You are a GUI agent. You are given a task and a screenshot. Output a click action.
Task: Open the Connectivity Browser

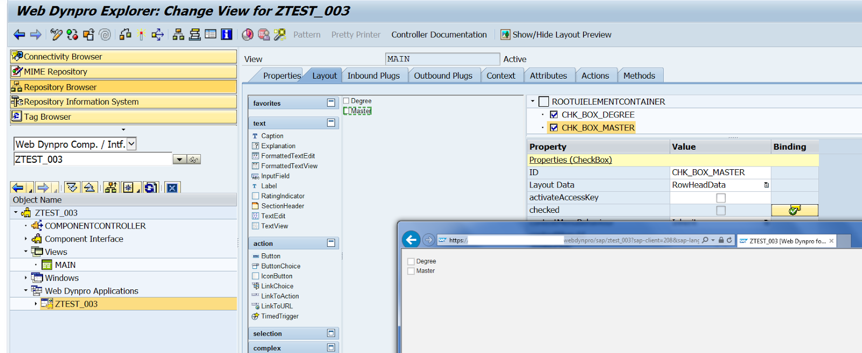pyautogui.click(x=123, y=57)
